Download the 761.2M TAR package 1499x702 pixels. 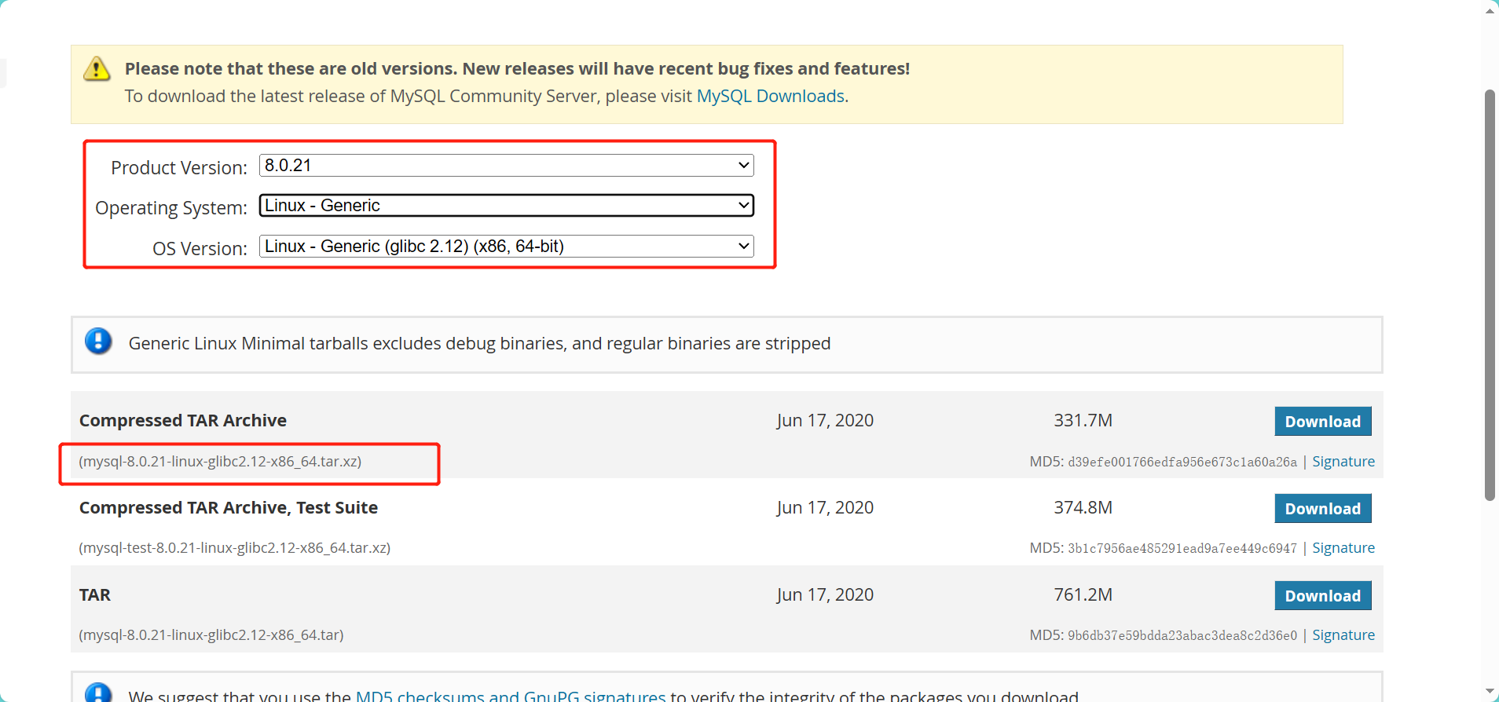[1322, 596]
